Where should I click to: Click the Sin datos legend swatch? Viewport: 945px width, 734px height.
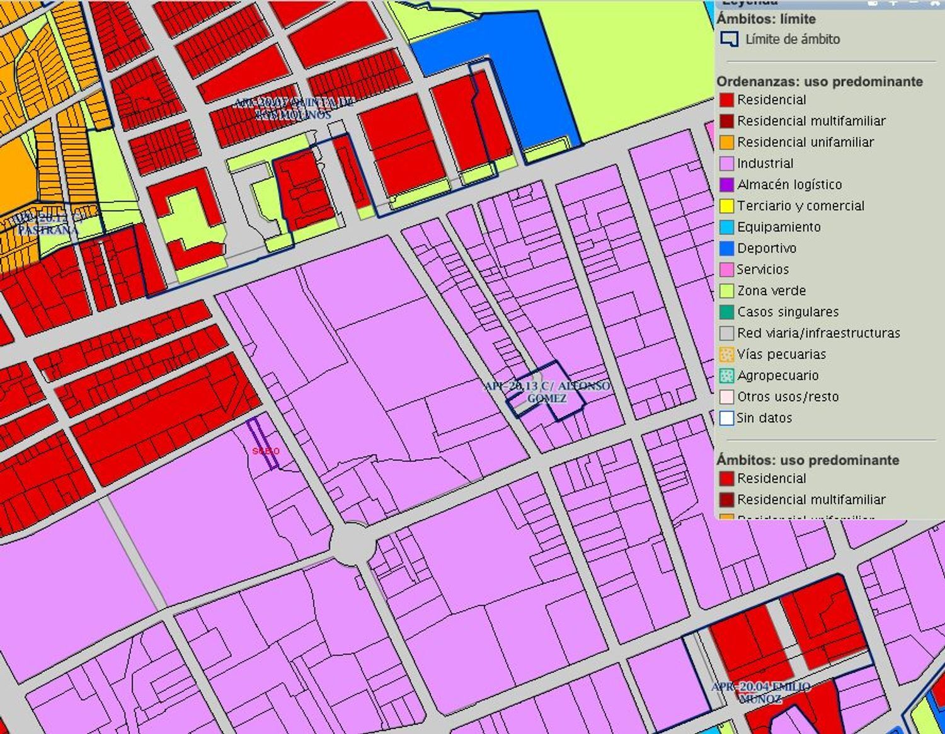pos(726,418)
